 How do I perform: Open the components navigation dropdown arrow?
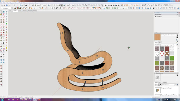[161, 85]
